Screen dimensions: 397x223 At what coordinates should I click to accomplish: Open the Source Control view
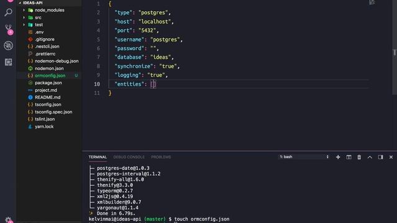click(x=8, y=29)
